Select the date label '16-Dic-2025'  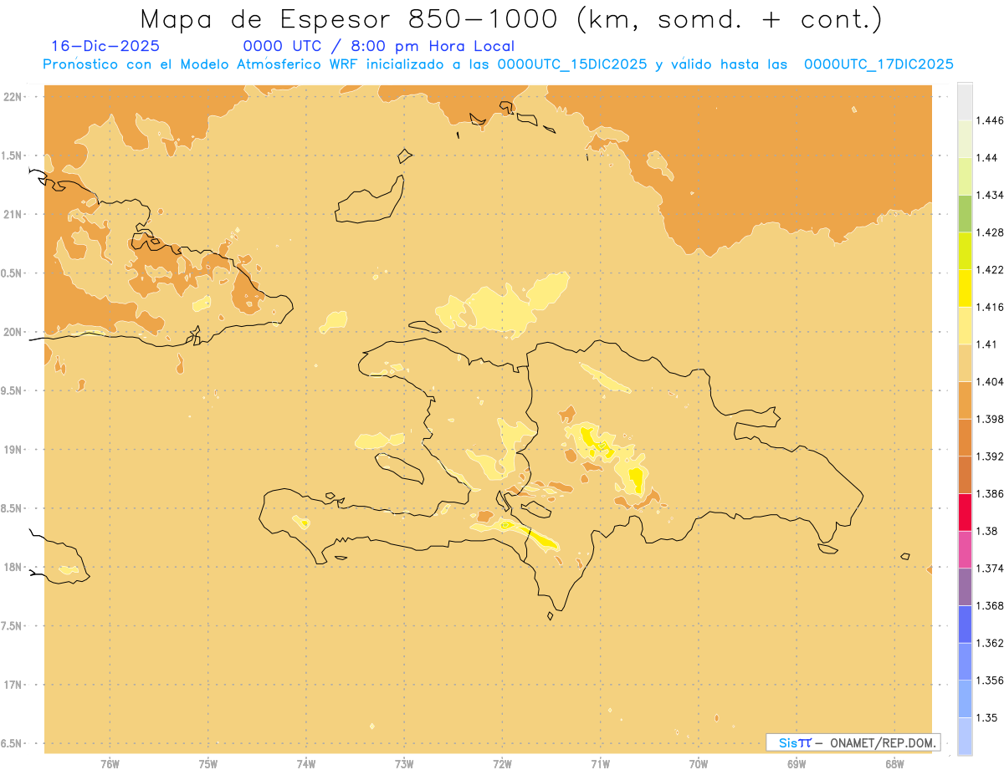(x=105, y=47)
